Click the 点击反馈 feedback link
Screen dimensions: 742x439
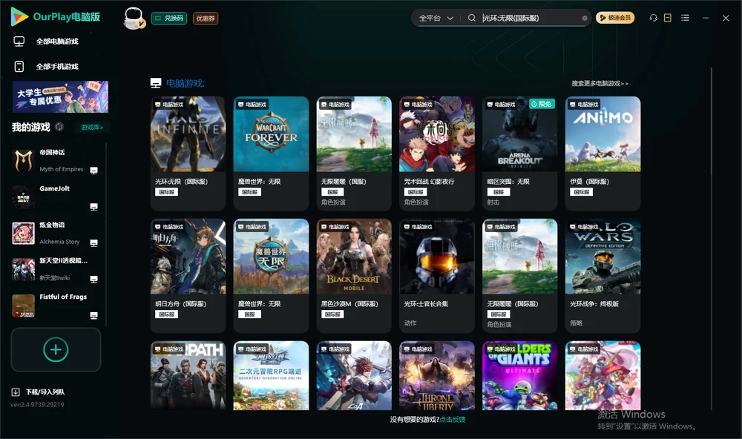click(x=453, y=420)
